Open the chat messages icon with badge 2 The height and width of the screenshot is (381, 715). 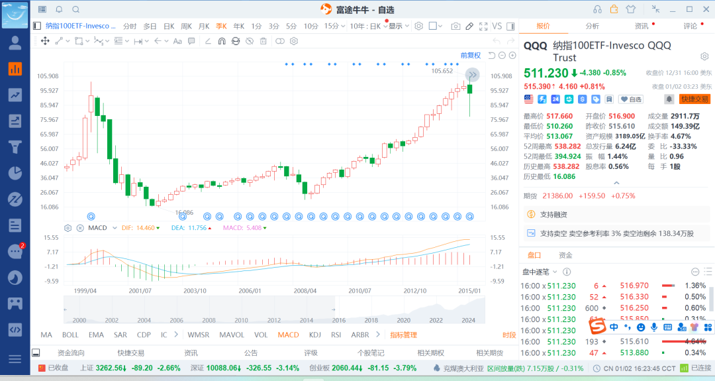[15, 251]
